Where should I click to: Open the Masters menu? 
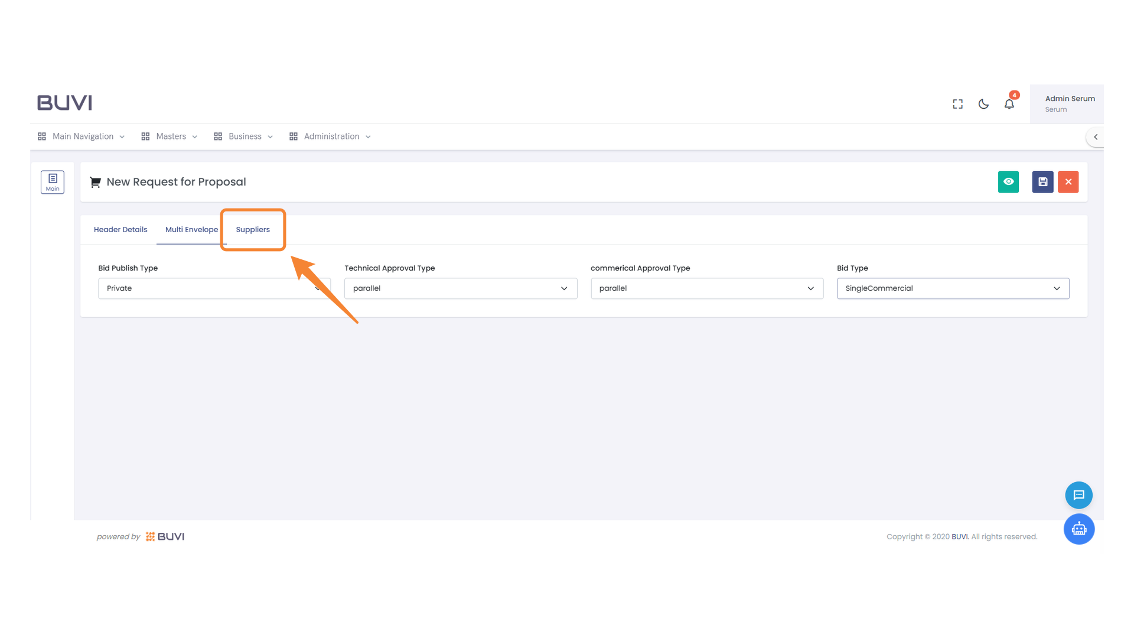coord(170,136)
